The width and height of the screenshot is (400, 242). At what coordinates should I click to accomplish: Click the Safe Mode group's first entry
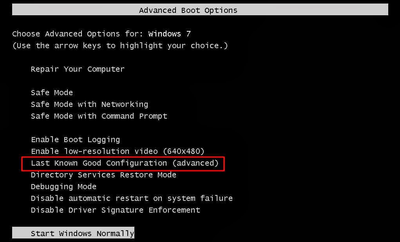52,92
